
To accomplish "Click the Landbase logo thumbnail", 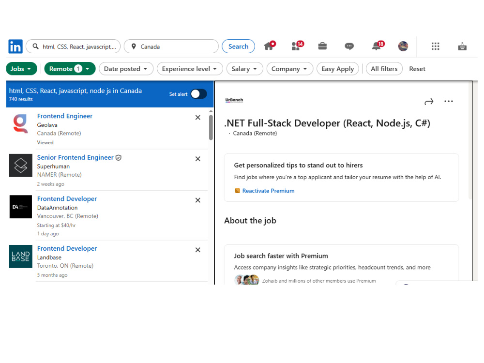I will point(21,257).
